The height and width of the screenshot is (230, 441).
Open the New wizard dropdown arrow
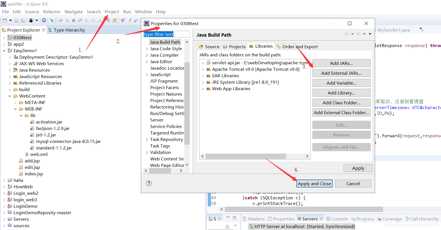[x=10, y=20]
